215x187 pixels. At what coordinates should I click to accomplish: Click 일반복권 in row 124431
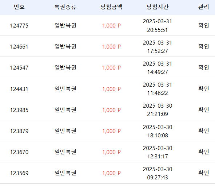[65, 89]
